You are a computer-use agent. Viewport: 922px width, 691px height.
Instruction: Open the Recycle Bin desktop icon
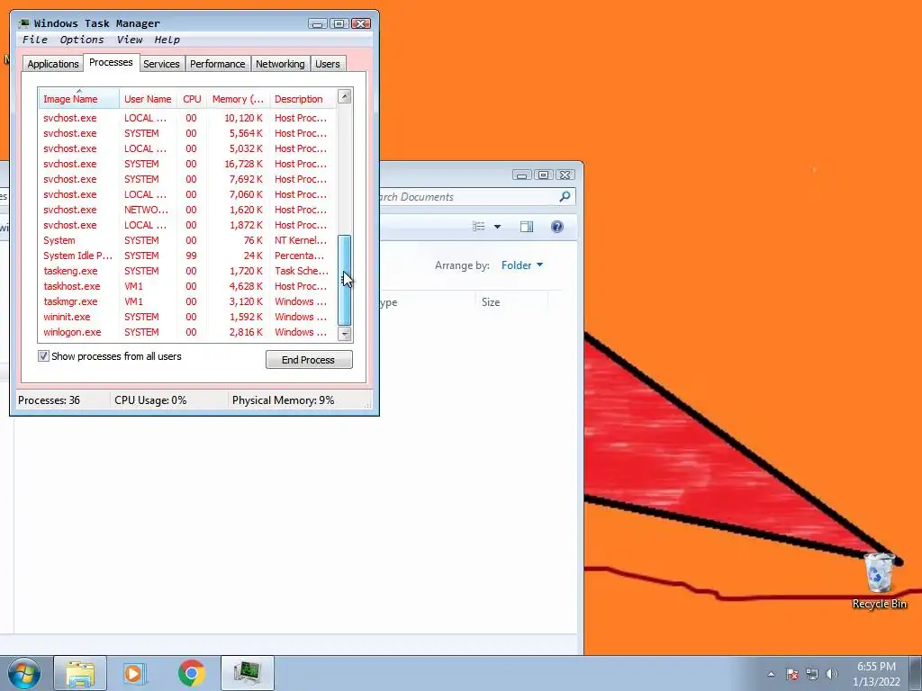click(x=879, y=580)
